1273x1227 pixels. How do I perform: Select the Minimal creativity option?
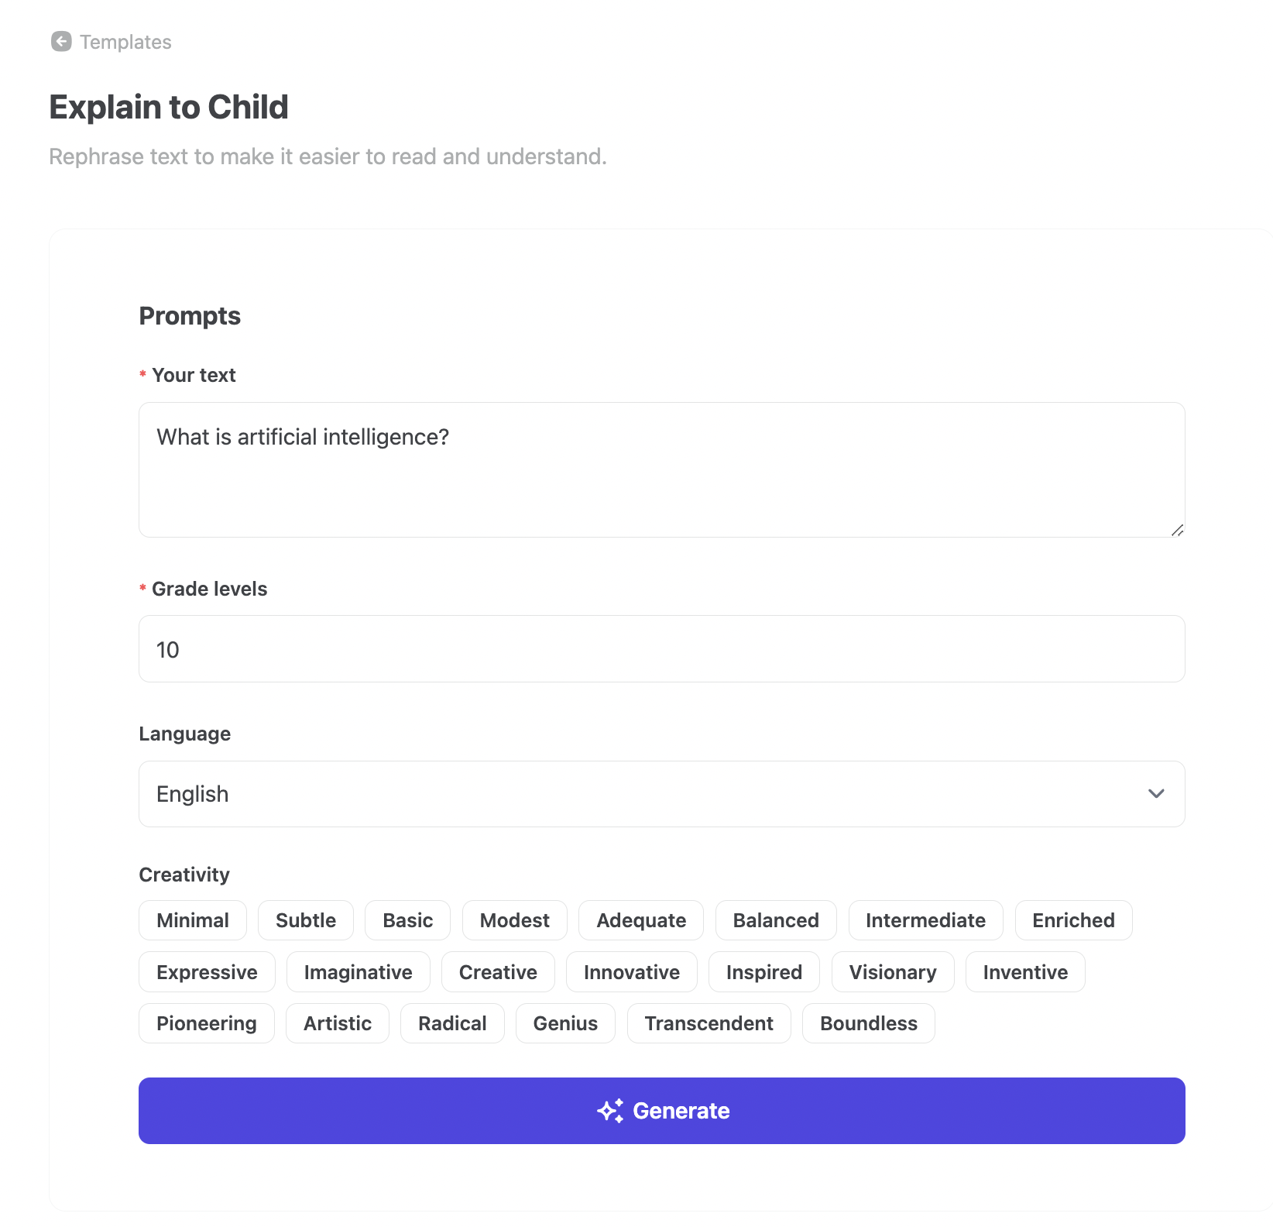[x=192, y=920]
